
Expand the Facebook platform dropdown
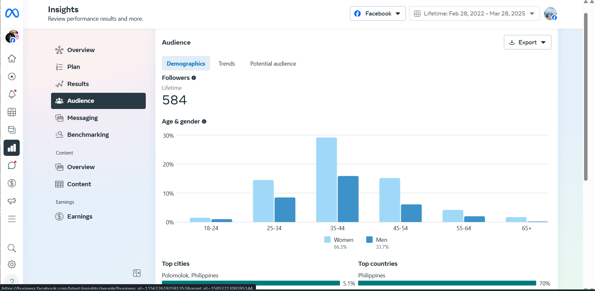coord(377,14)
